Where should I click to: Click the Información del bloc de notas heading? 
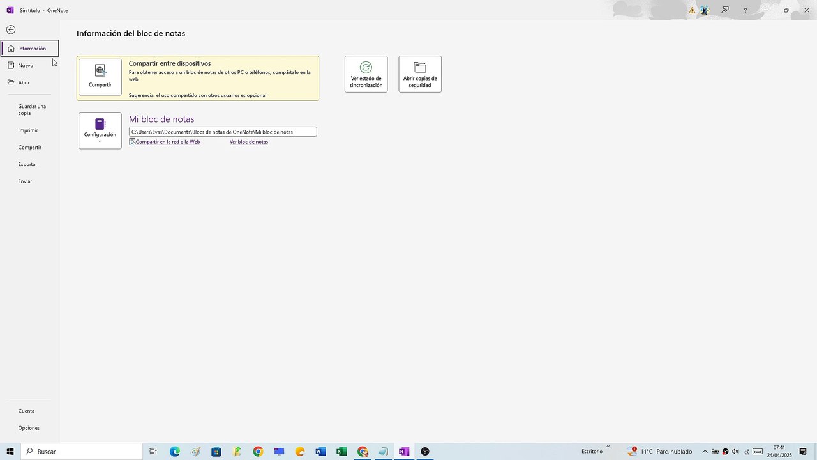click(x=131, y=33)
